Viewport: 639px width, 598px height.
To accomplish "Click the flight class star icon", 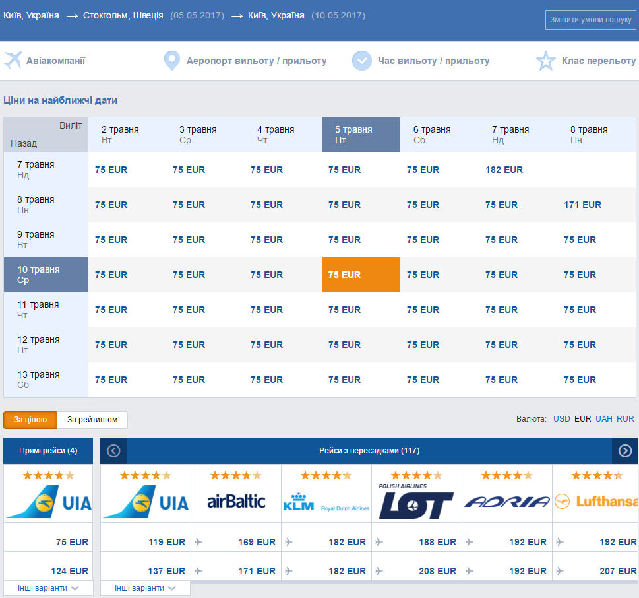I will tap(545, 61).
